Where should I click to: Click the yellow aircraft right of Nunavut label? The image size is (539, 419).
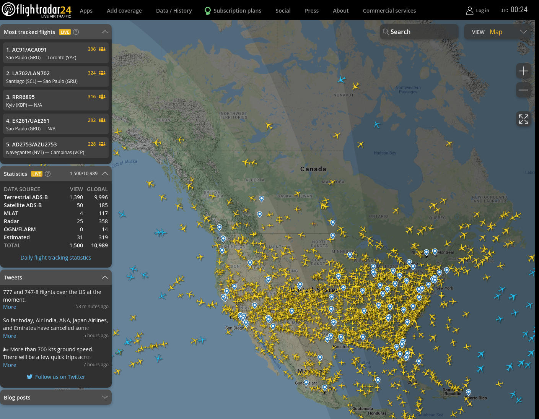click(356, 86)
